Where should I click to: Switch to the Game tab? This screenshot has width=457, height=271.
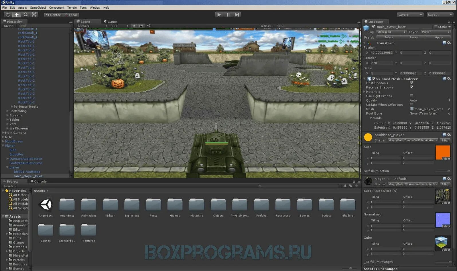[x=110, y=21]
